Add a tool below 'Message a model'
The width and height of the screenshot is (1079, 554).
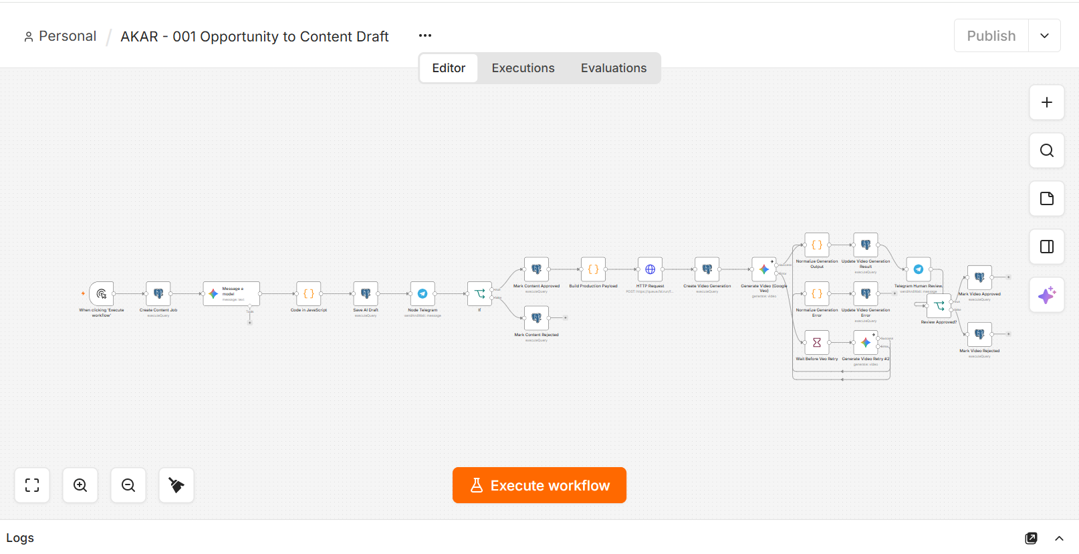click(x=250, y=323)
